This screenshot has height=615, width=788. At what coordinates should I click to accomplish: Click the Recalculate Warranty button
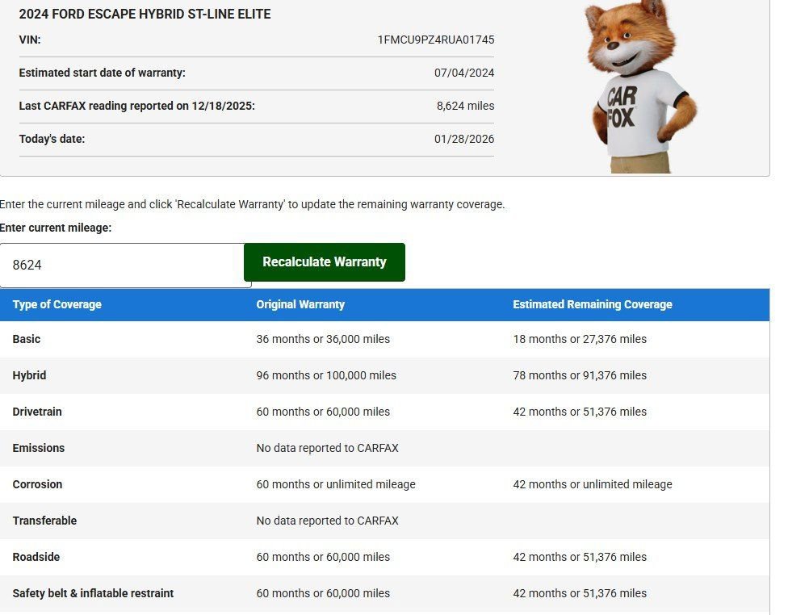pos(324,261)
